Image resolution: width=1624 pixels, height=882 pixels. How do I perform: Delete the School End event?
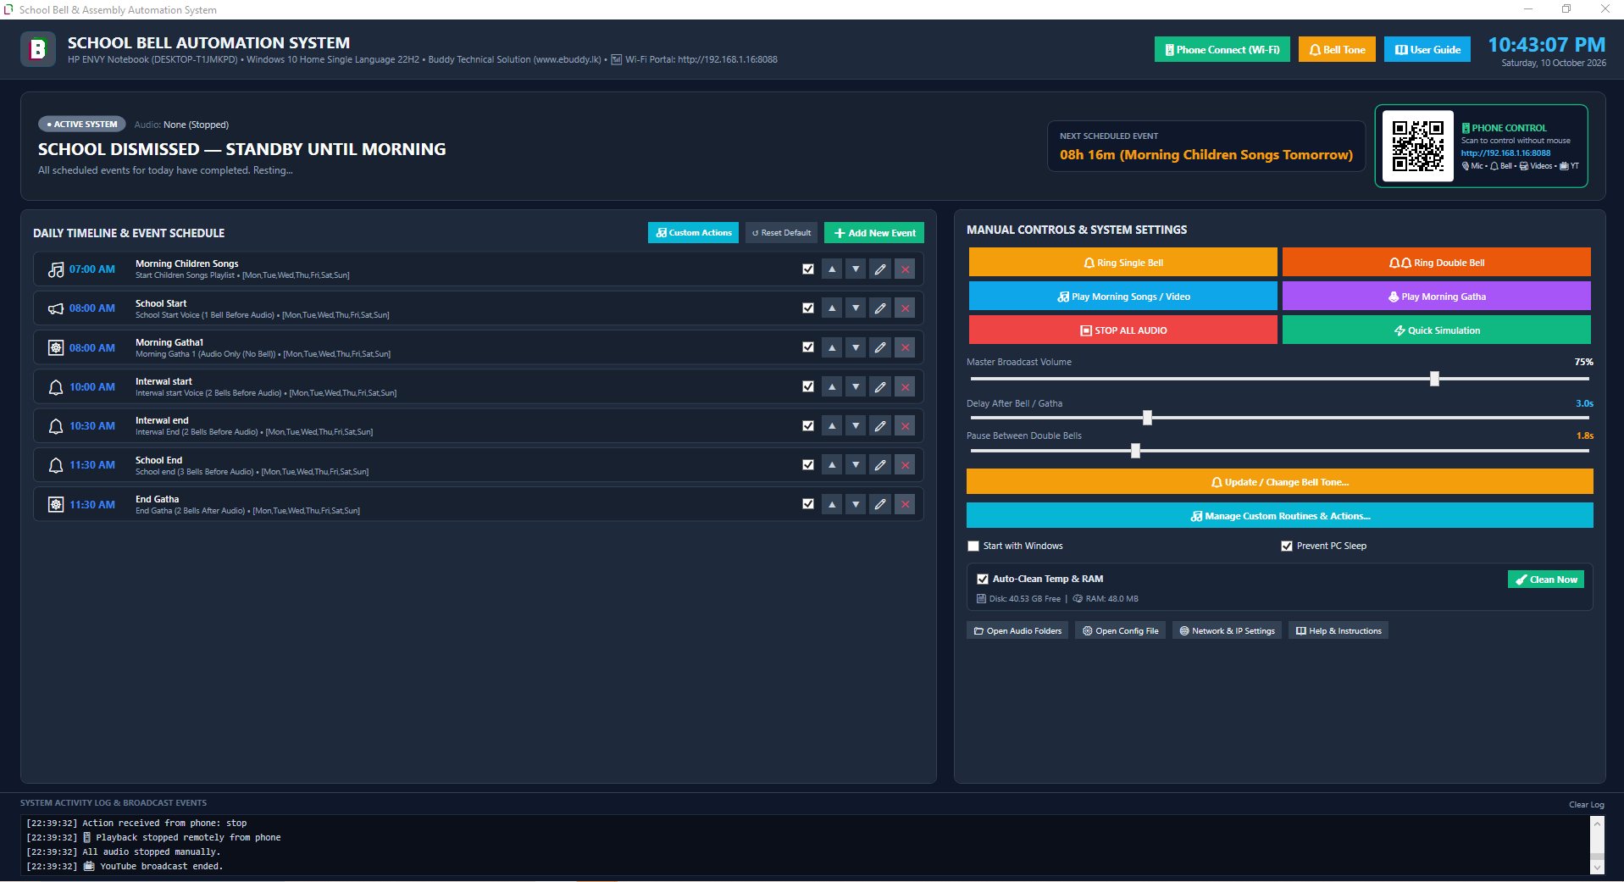click(x=905, y=465)
